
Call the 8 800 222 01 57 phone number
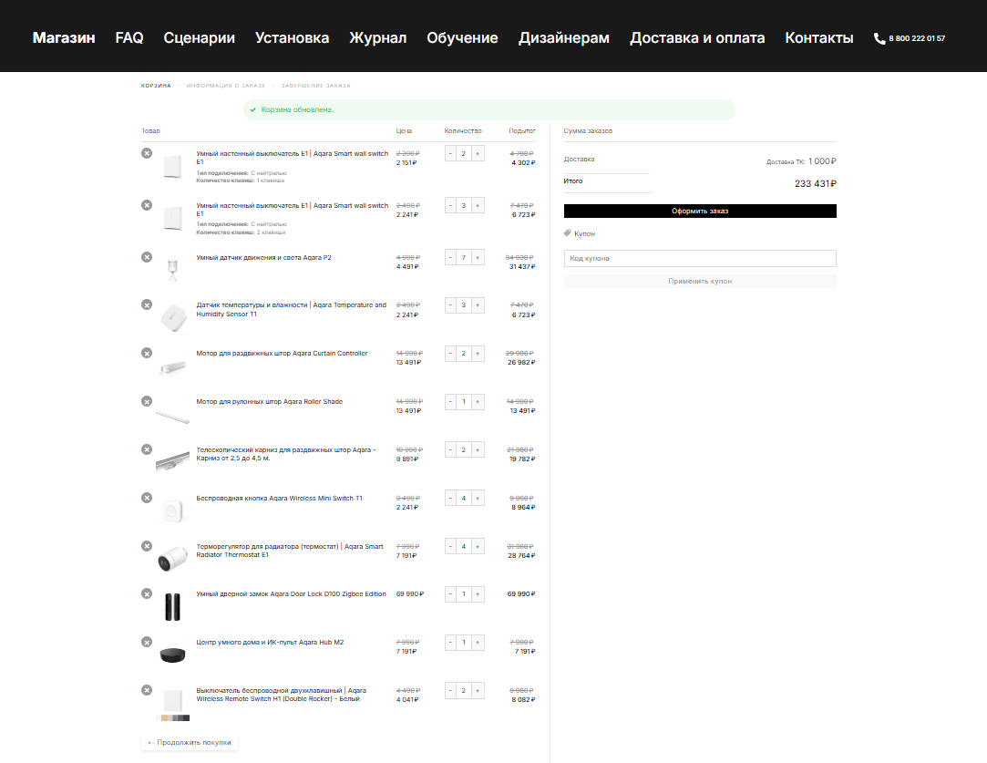tap(910, 38)
